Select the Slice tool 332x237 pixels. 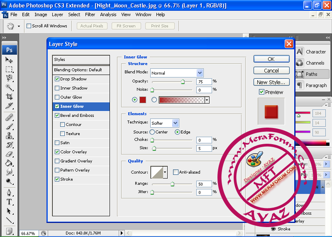click(x=9, y=106)
